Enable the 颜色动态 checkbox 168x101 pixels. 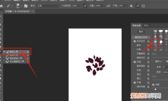click(135, 58)
